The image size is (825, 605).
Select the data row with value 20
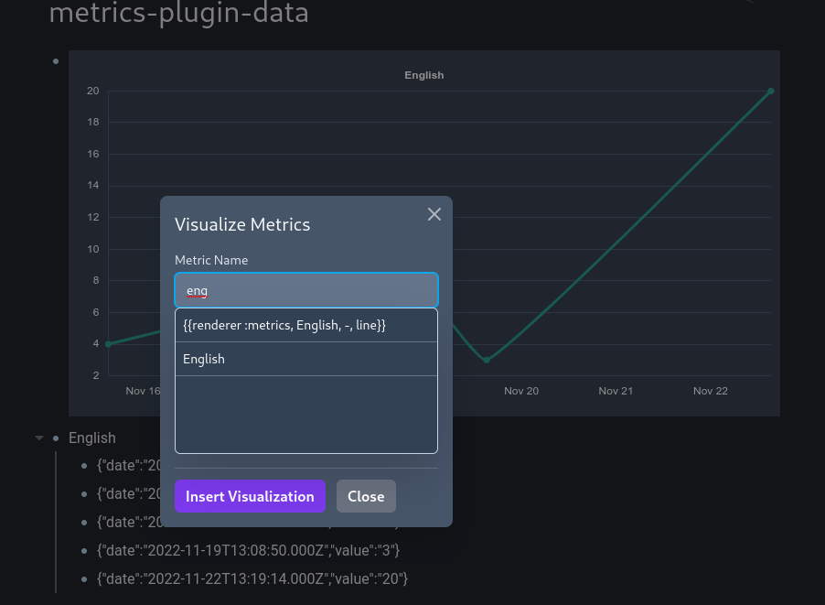(252, 578)
